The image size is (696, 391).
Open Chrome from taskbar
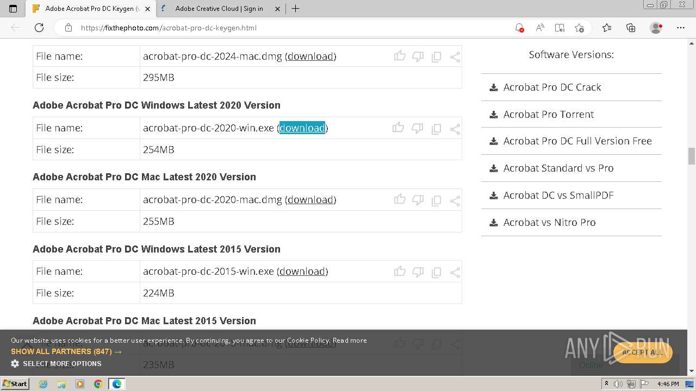pos(98,384)
